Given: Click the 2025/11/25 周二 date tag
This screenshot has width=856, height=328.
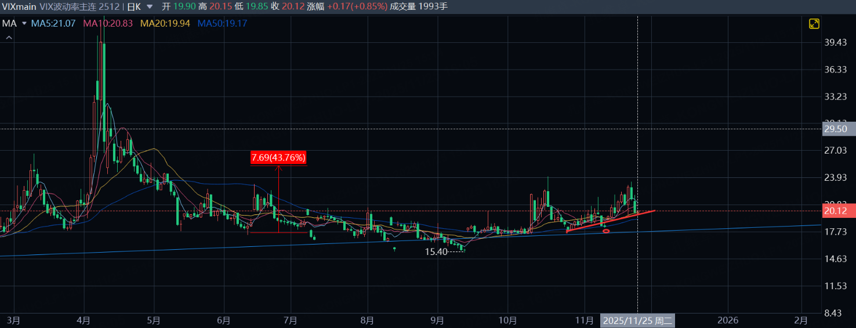Looking at the screenshot, I should 637,320.
